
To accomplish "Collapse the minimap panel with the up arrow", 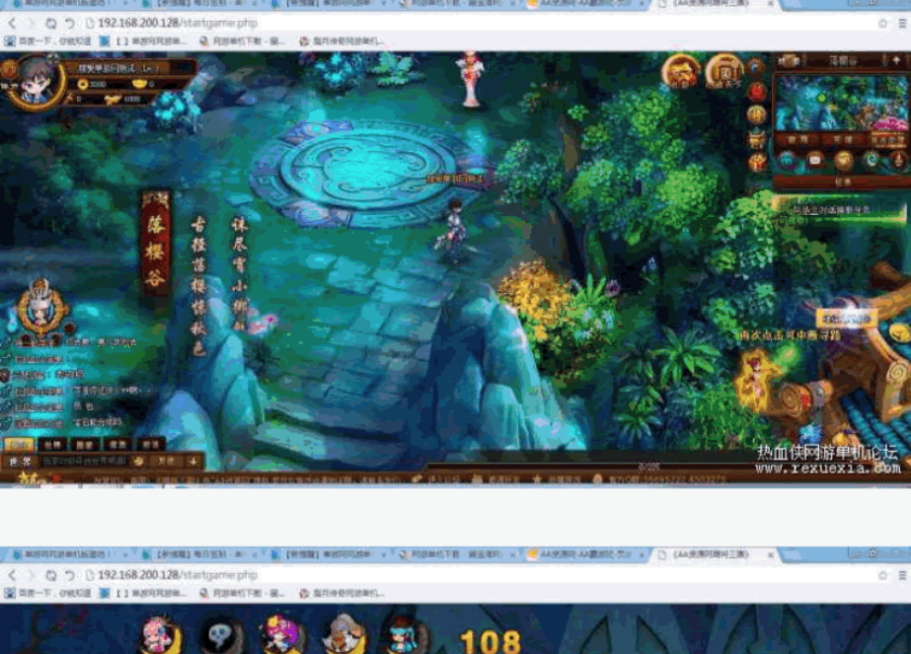I will click(x=896, y=60).
